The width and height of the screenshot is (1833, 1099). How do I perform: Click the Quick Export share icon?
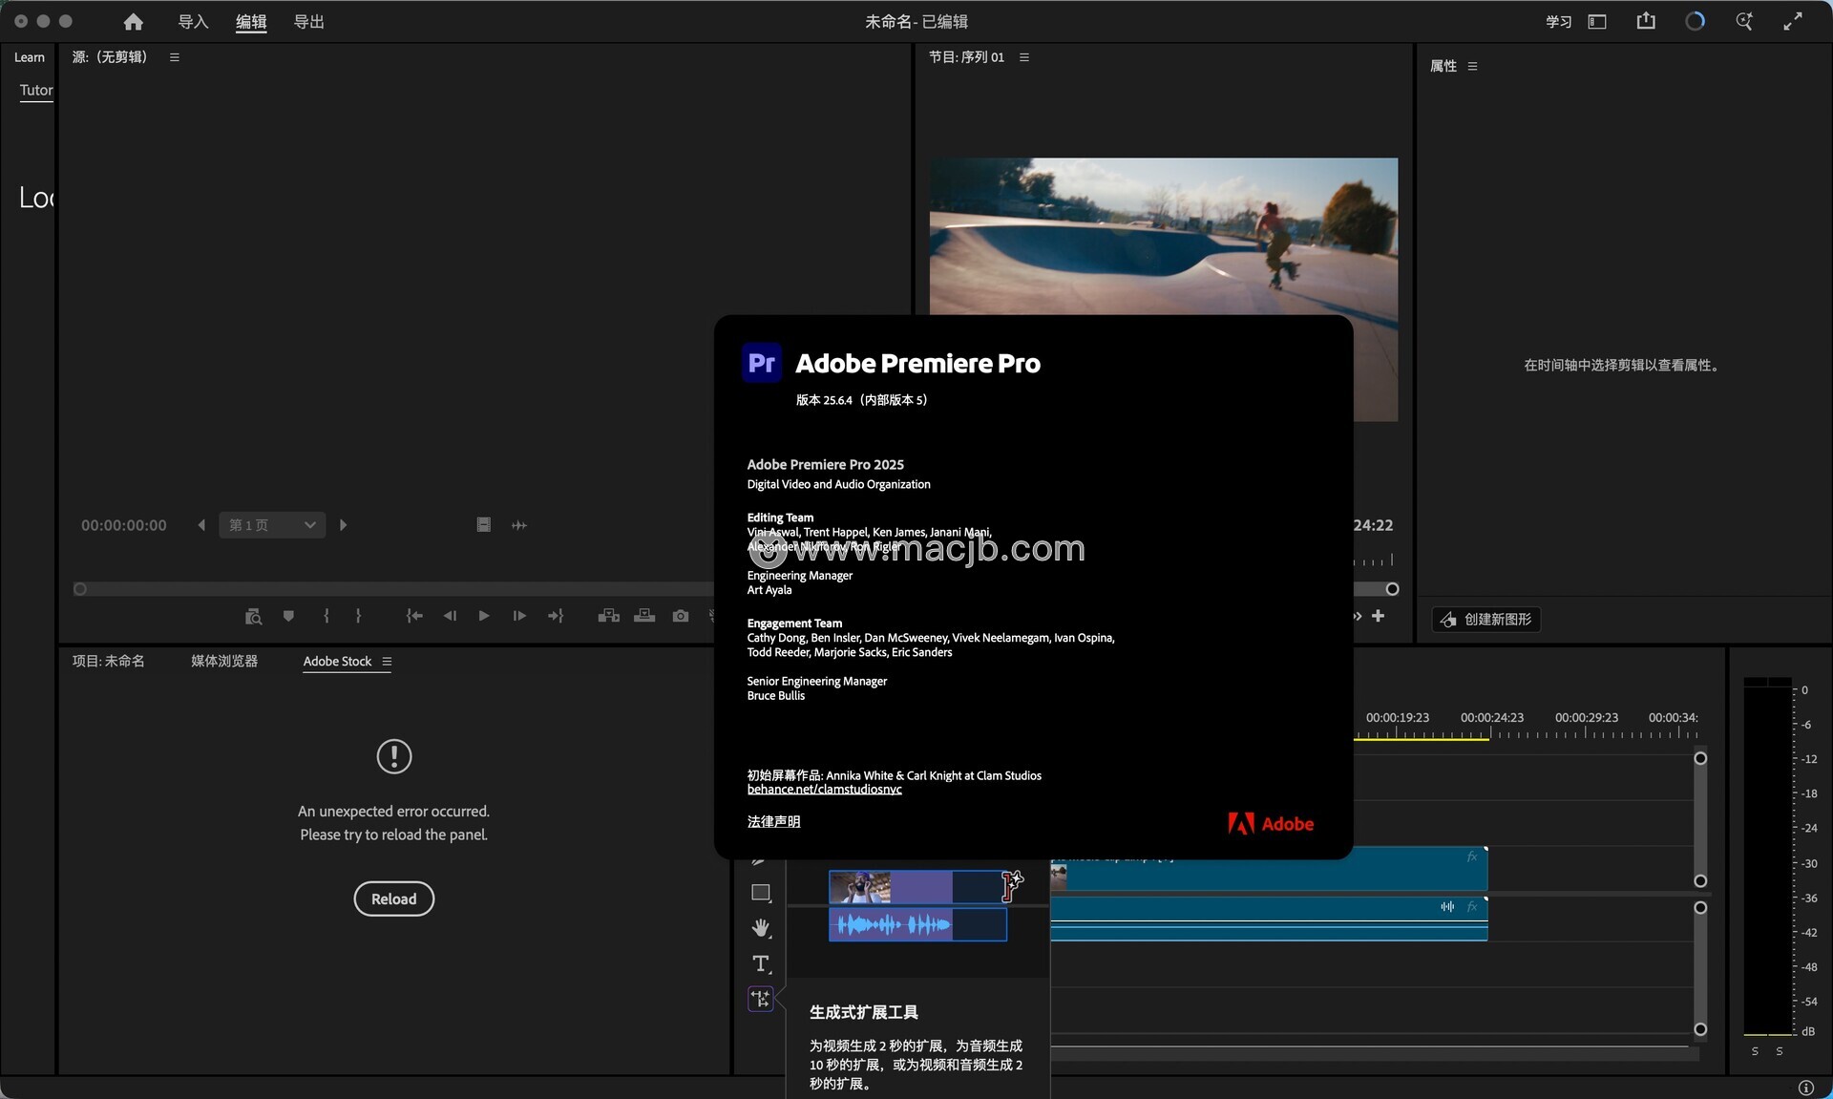[1646, 21]
